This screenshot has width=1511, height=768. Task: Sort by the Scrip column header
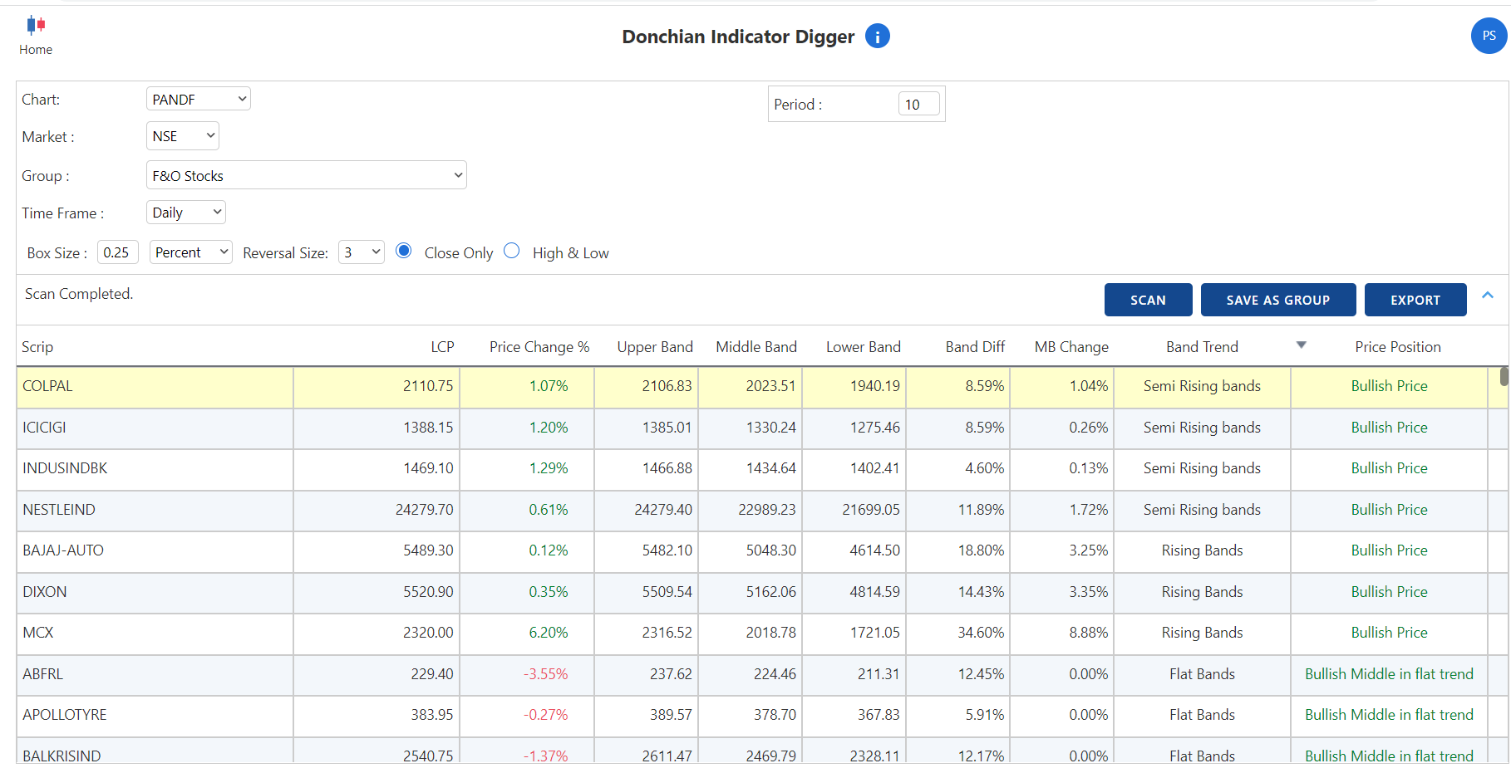(37, 347)
